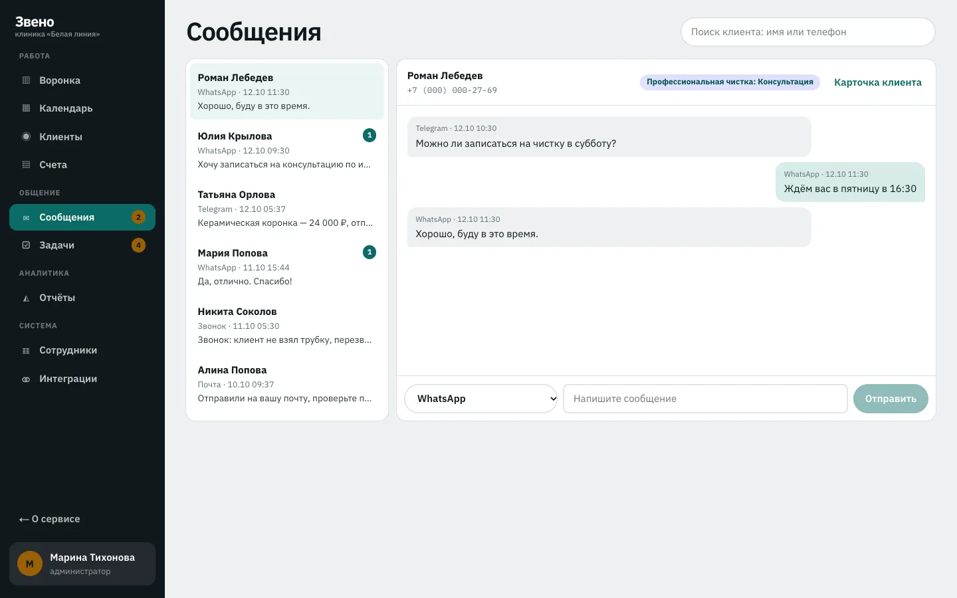Click outgoing message 'Ждём вас в пятницу в 16:30'
957x598 pixels.
(850, 182)
